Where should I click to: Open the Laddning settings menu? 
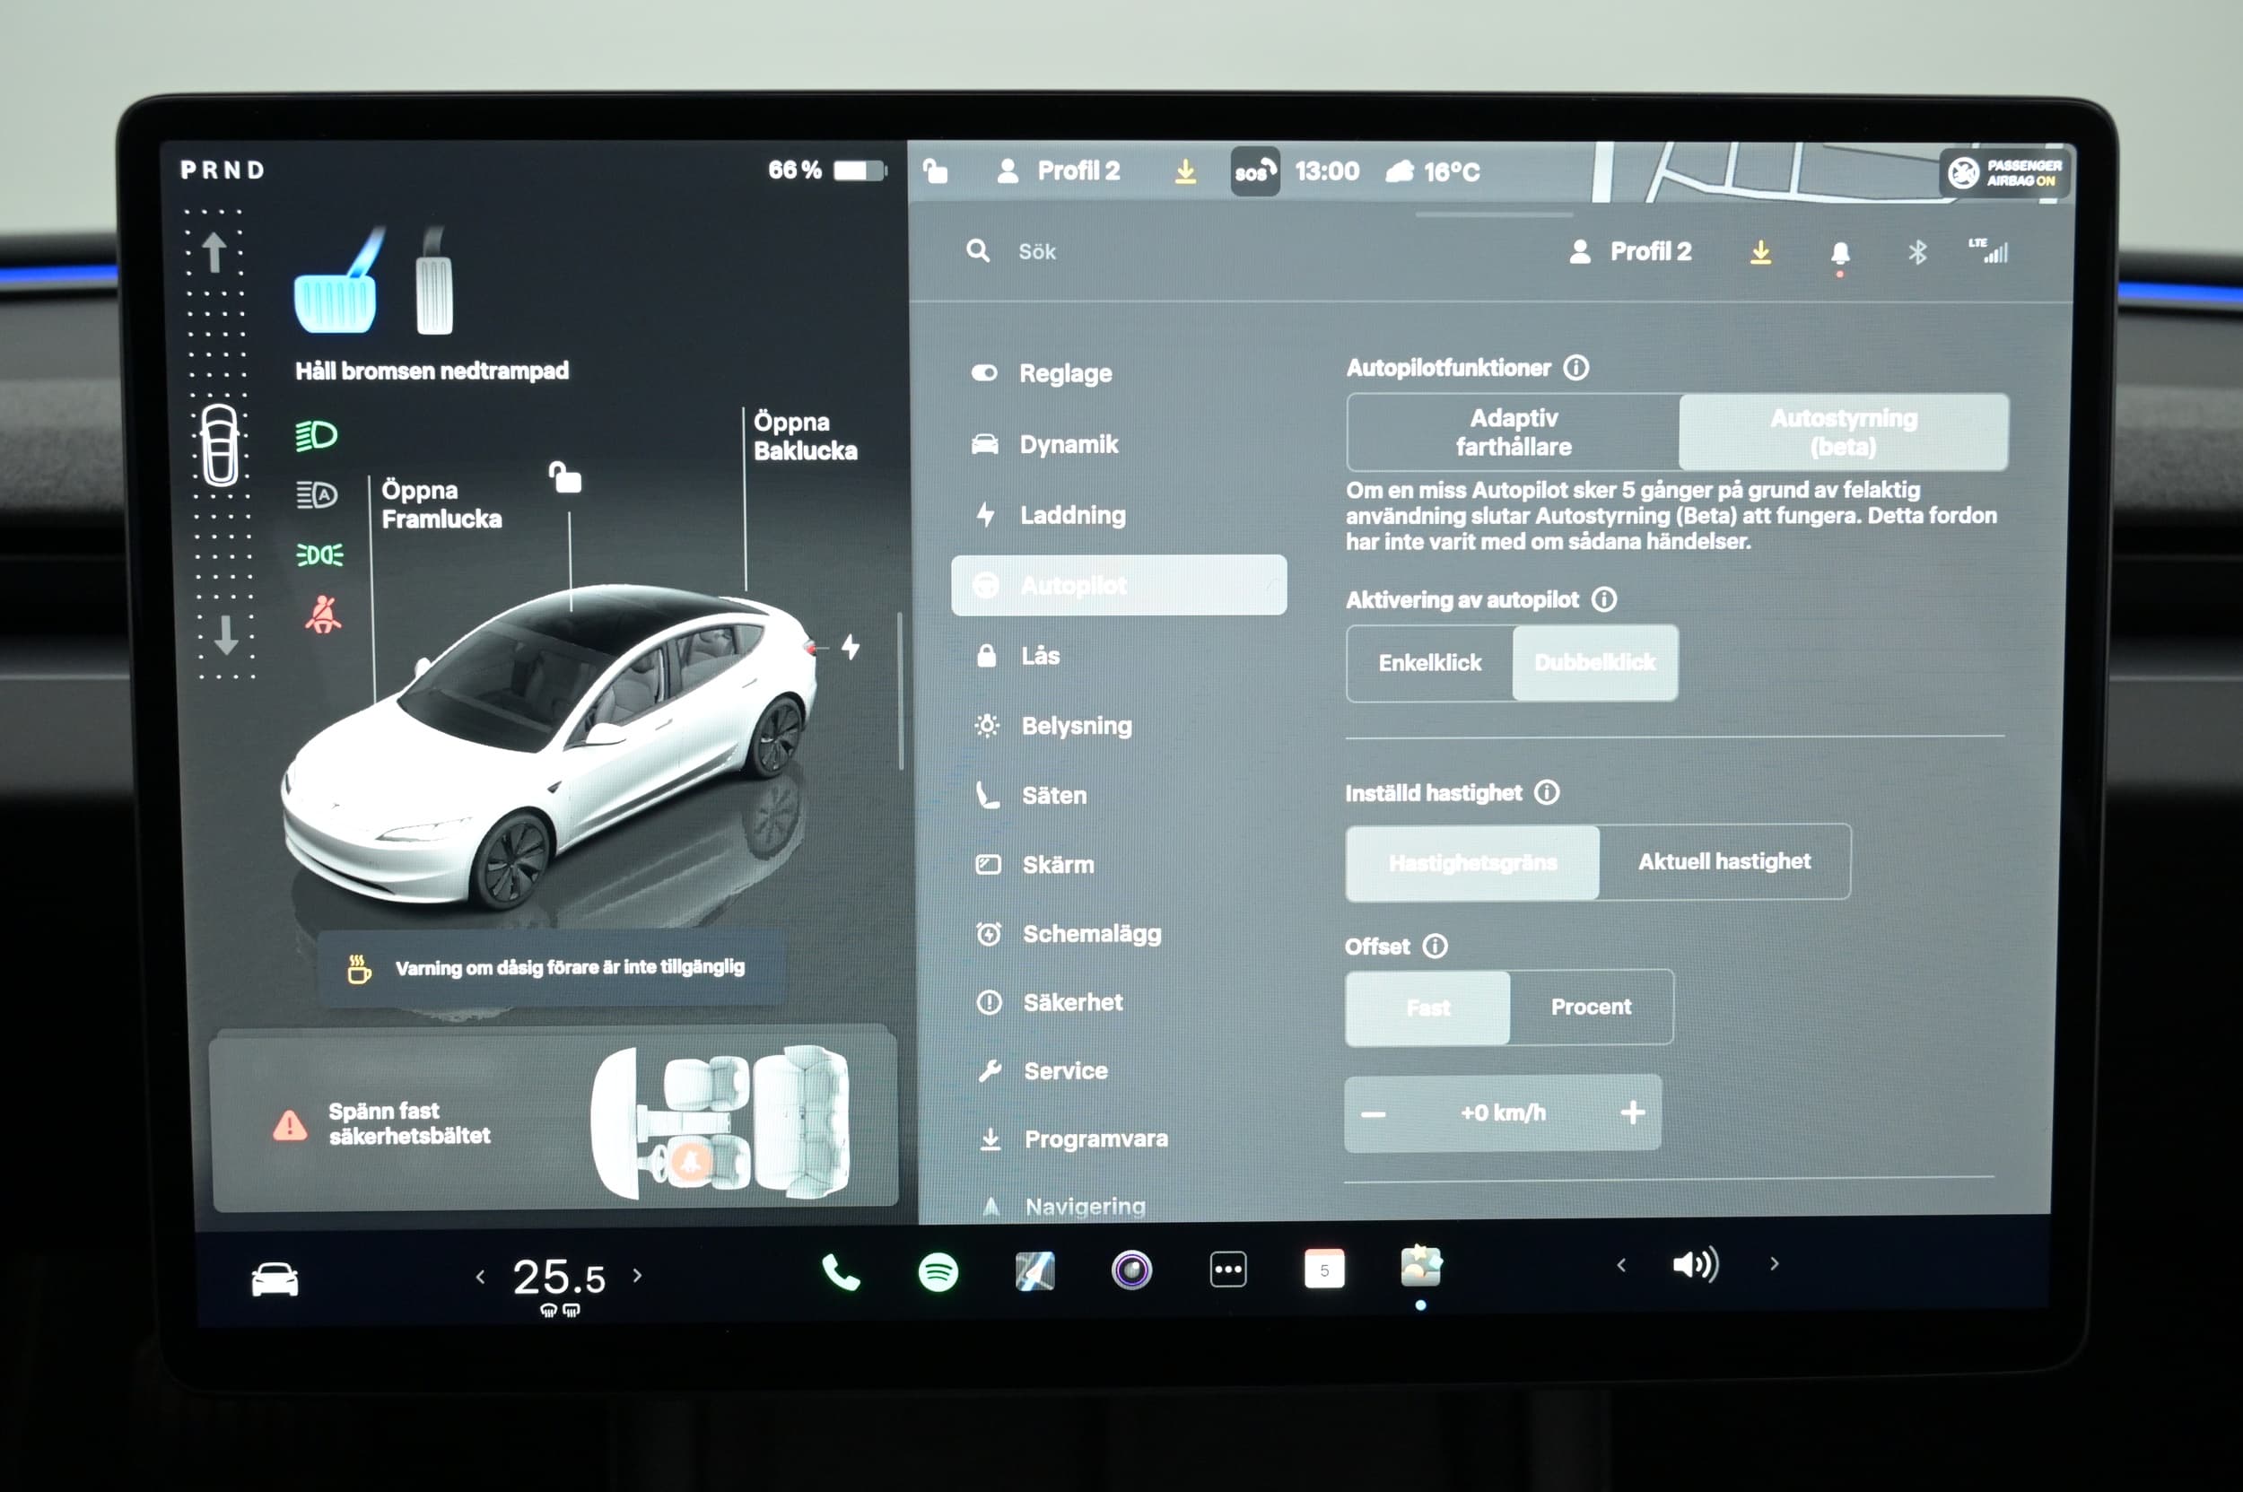click(x=1071, y=515)
